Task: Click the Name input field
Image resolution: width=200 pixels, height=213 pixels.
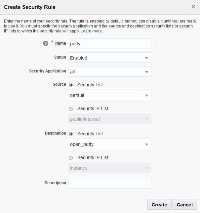Action: tap(109, 44)
